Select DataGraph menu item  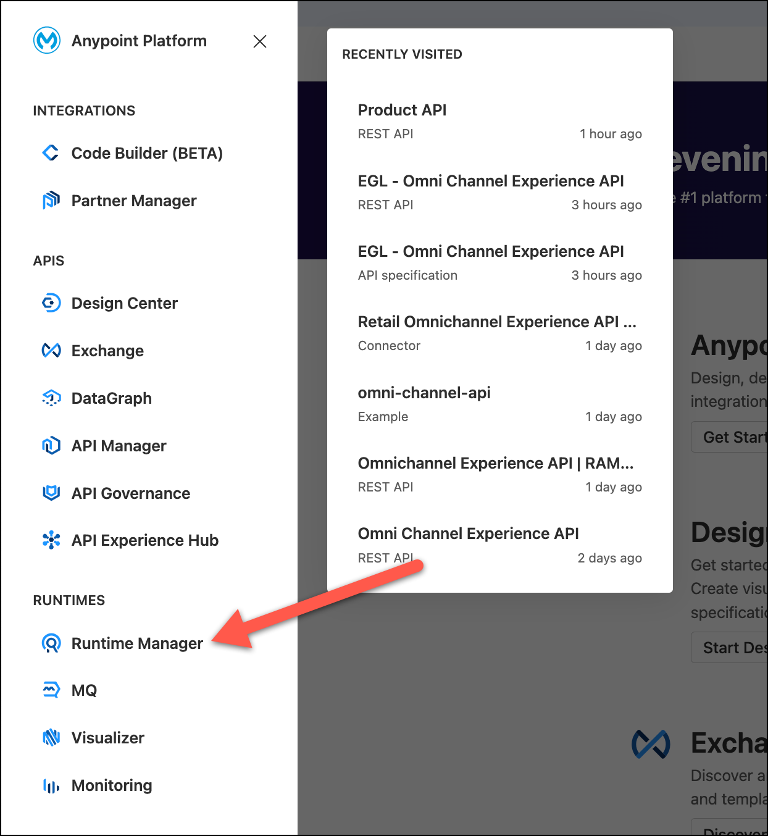(x=112, y=398)
